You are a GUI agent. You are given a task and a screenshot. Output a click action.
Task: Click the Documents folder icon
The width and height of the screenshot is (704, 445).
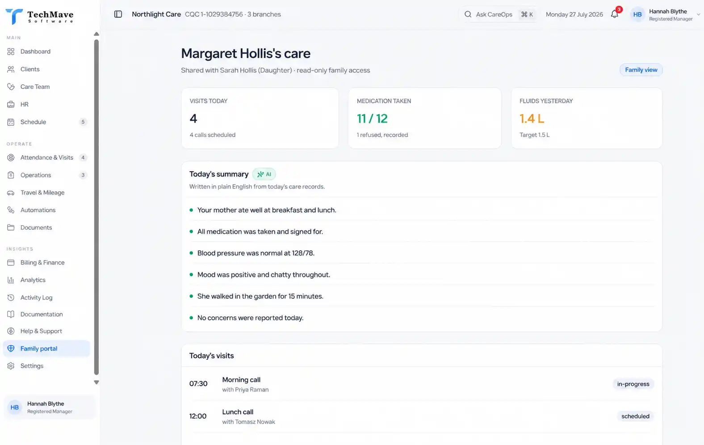coord(11,227)
